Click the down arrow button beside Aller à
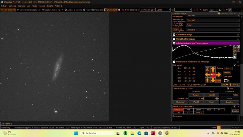Image resolution: width=243 pixels, height=137 pixels. coord(230,85)
